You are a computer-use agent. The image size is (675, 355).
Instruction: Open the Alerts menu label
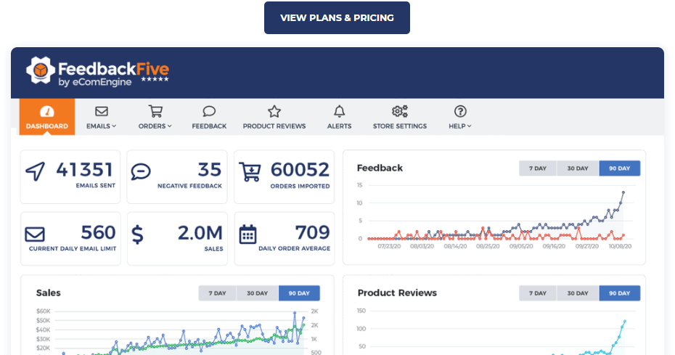pyautogui.click(x=339, y=126)
